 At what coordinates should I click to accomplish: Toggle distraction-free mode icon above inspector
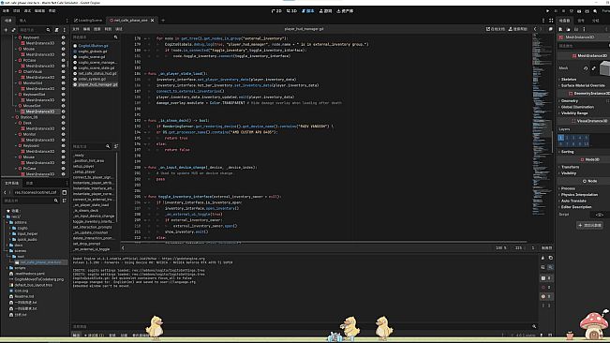coord(551,21)
